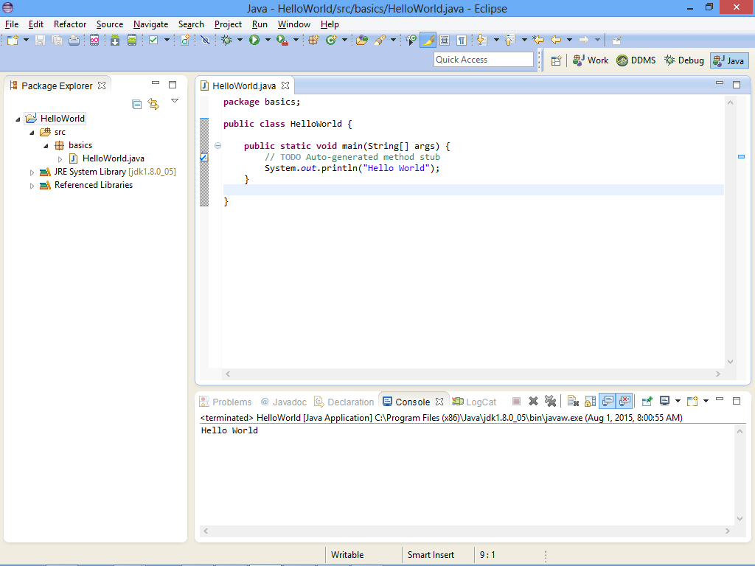Click the New Java Package icon

point(313,41)
